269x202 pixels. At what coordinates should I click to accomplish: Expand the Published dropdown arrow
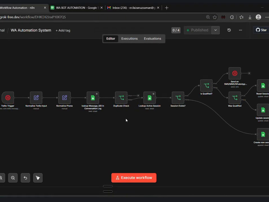(x=215, y=30)
